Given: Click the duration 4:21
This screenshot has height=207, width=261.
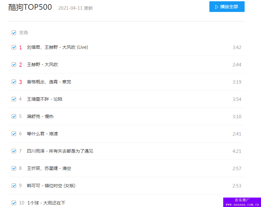Looking at the screenshot, I should (x=237, y=151).
